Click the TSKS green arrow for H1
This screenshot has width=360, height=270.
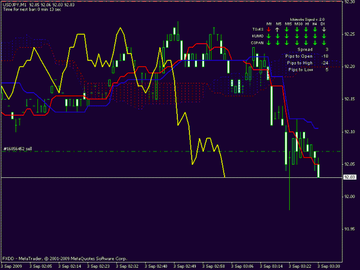pos(306,29)
